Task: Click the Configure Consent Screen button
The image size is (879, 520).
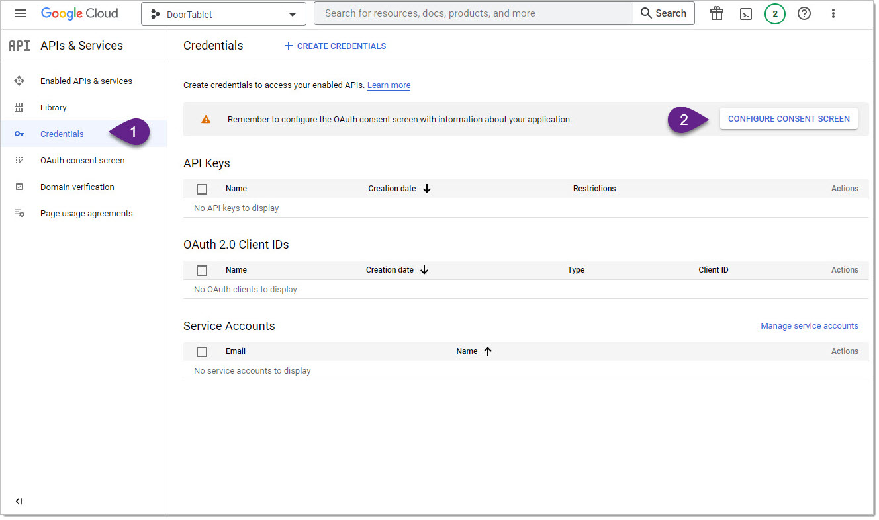Action: coord(789,119)
